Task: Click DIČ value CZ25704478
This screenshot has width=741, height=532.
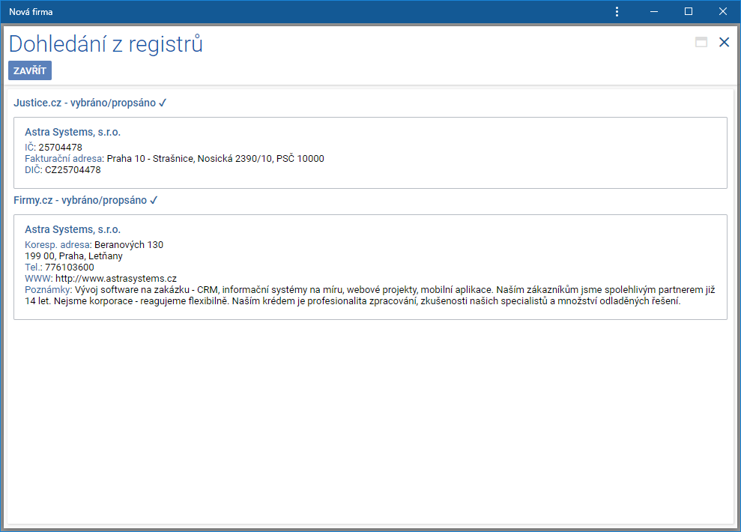Action: tap(73, 170)
